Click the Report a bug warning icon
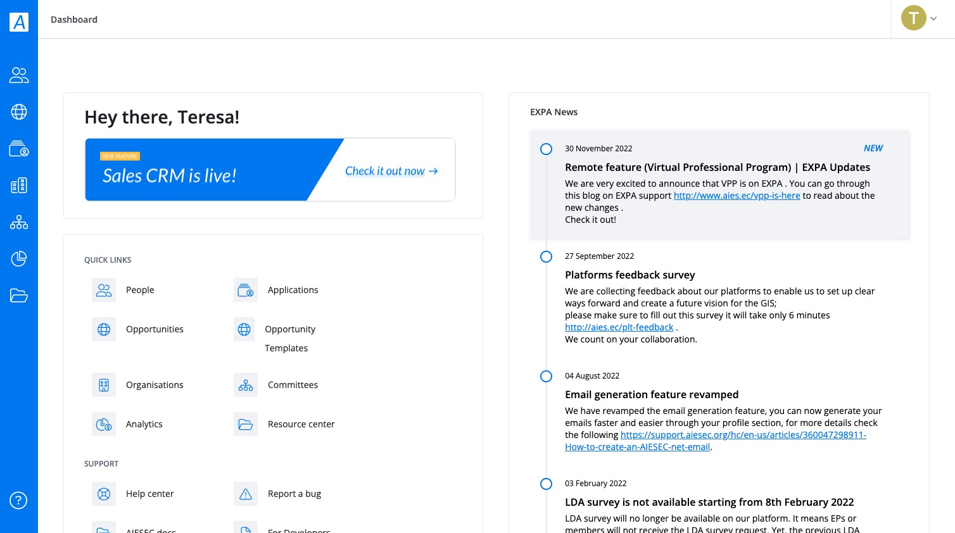Image resolution: width=955 pixels, height=533 pixels. 246,494
